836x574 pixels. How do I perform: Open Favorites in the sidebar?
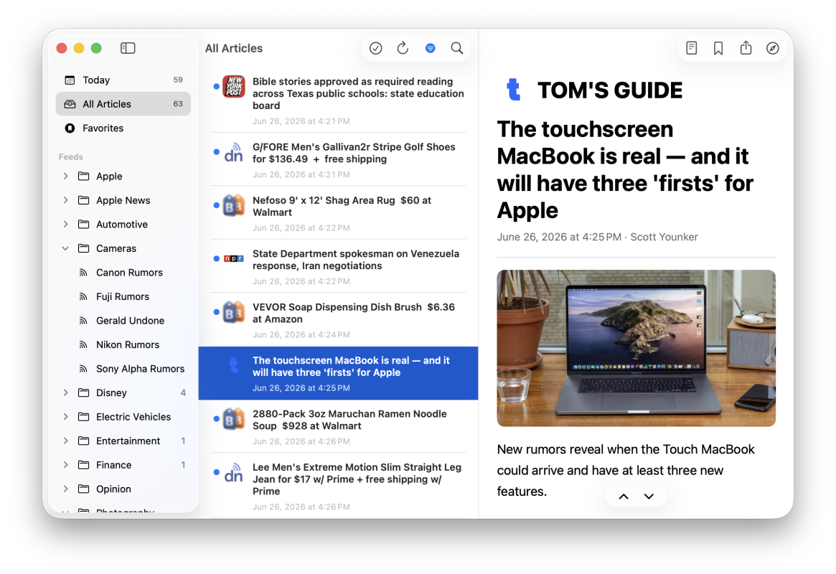pyautogui.click(x=123, y=128)
